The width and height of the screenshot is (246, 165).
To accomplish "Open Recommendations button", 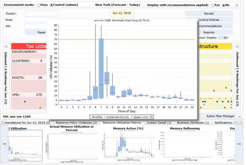I will pyautogui.click(x=215, y=26).
